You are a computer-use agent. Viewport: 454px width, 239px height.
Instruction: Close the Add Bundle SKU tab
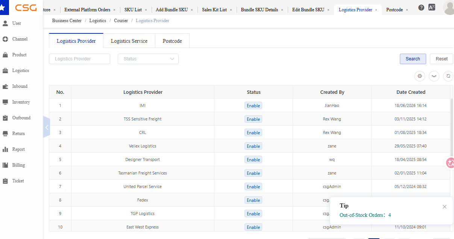[x=192, y=10]
